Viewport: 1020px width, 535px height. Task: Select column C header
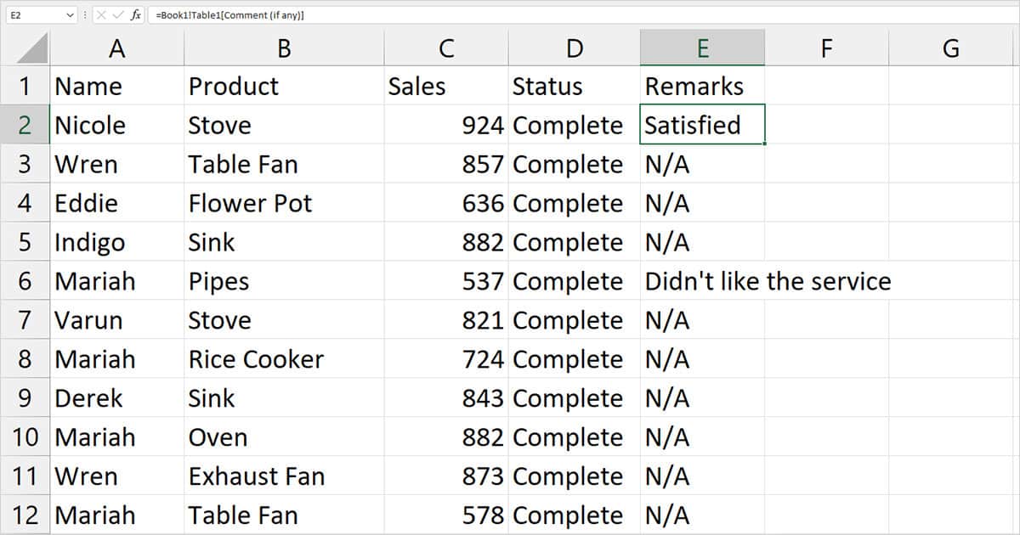point(445,48)
